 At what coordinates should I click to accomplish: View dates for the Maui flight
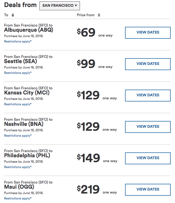148,189
